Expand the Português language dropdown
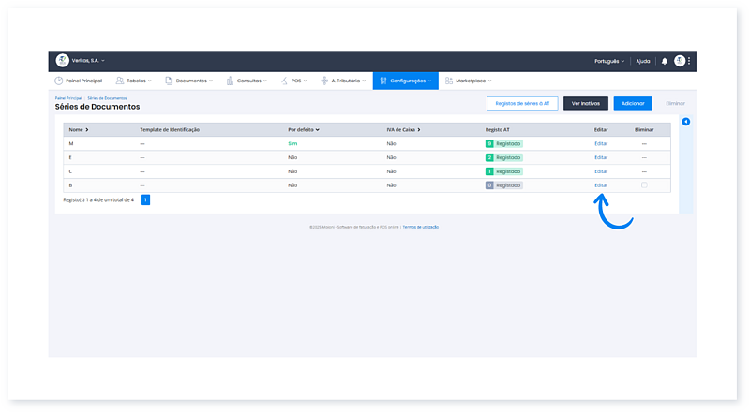 [609, 61]
